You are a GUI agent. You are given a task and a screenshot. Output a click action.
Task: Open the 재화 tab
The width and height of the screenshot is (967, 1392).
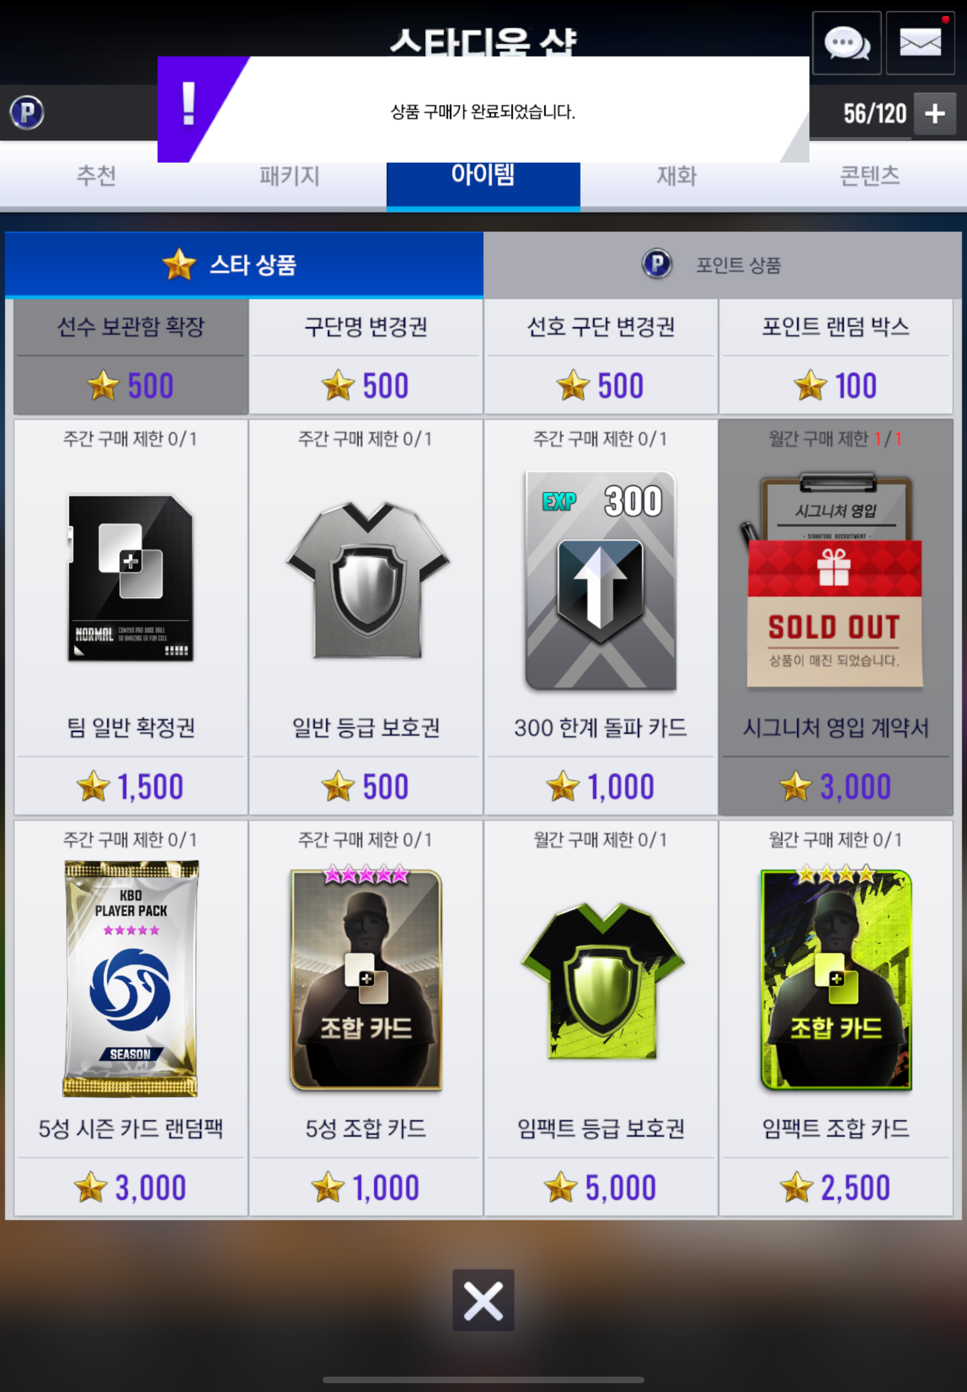[x=677, y=176]
